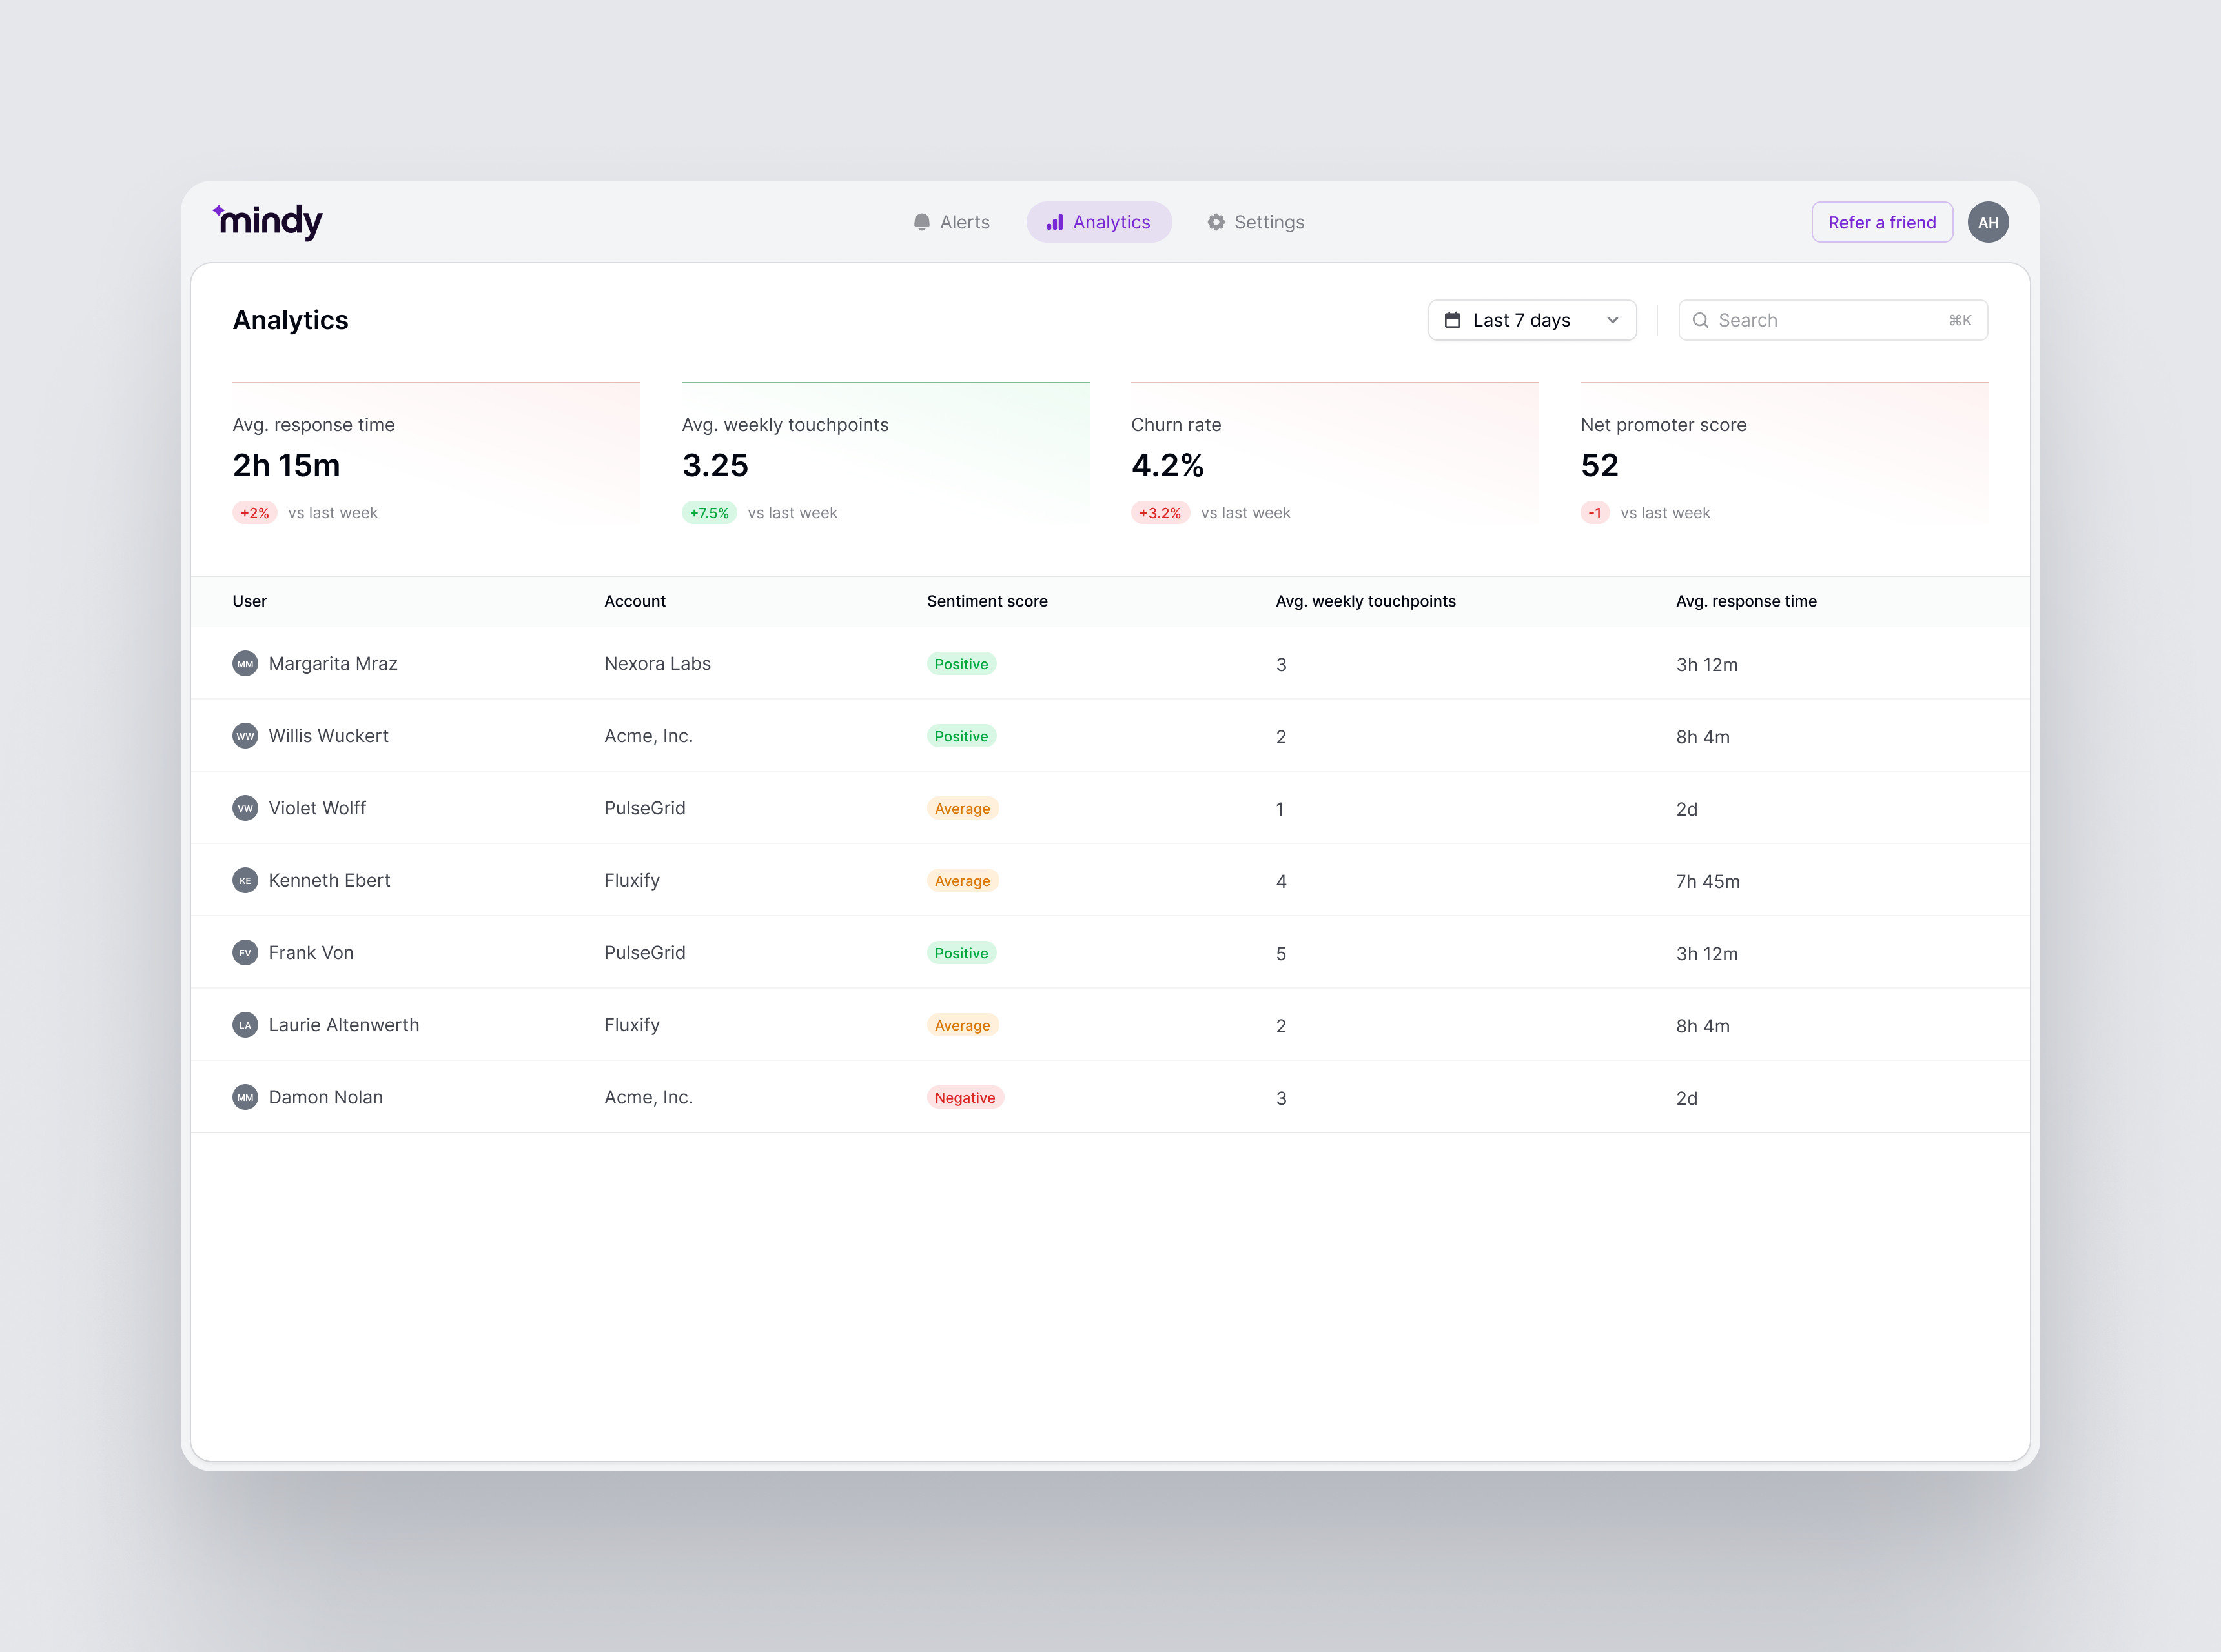Open the Settings tab
Viewport: 2221px width, 1652px height.
pyautogui.click(x=1256, y=222)
